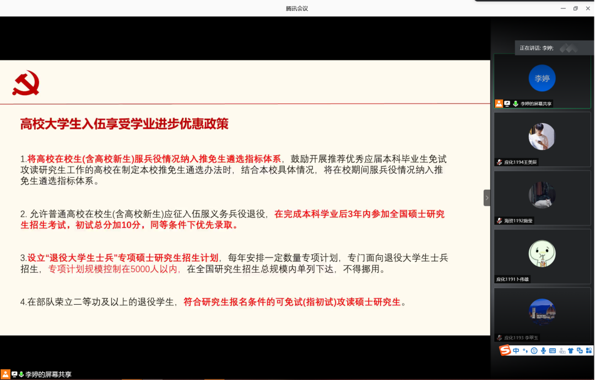Toggle the punctuation mode in Sogou toolbar
Image resolution: width=595 pixels, height=380 pixels.
tap(525, 351)
